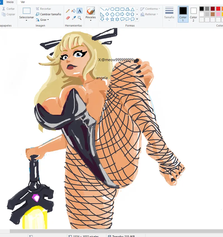Activate the Text tool
Image resolution: width=223 pixels, height=237 pixels.
pos(79,11)
